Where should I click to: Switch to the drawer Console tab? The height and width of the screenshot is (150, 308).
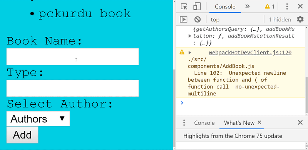204,123
